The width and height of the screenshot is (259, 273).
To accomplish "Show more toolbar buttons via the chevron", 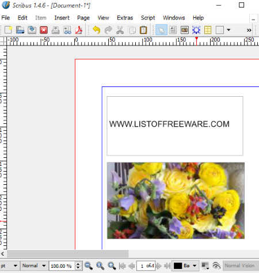I will [x=249, y=30].
